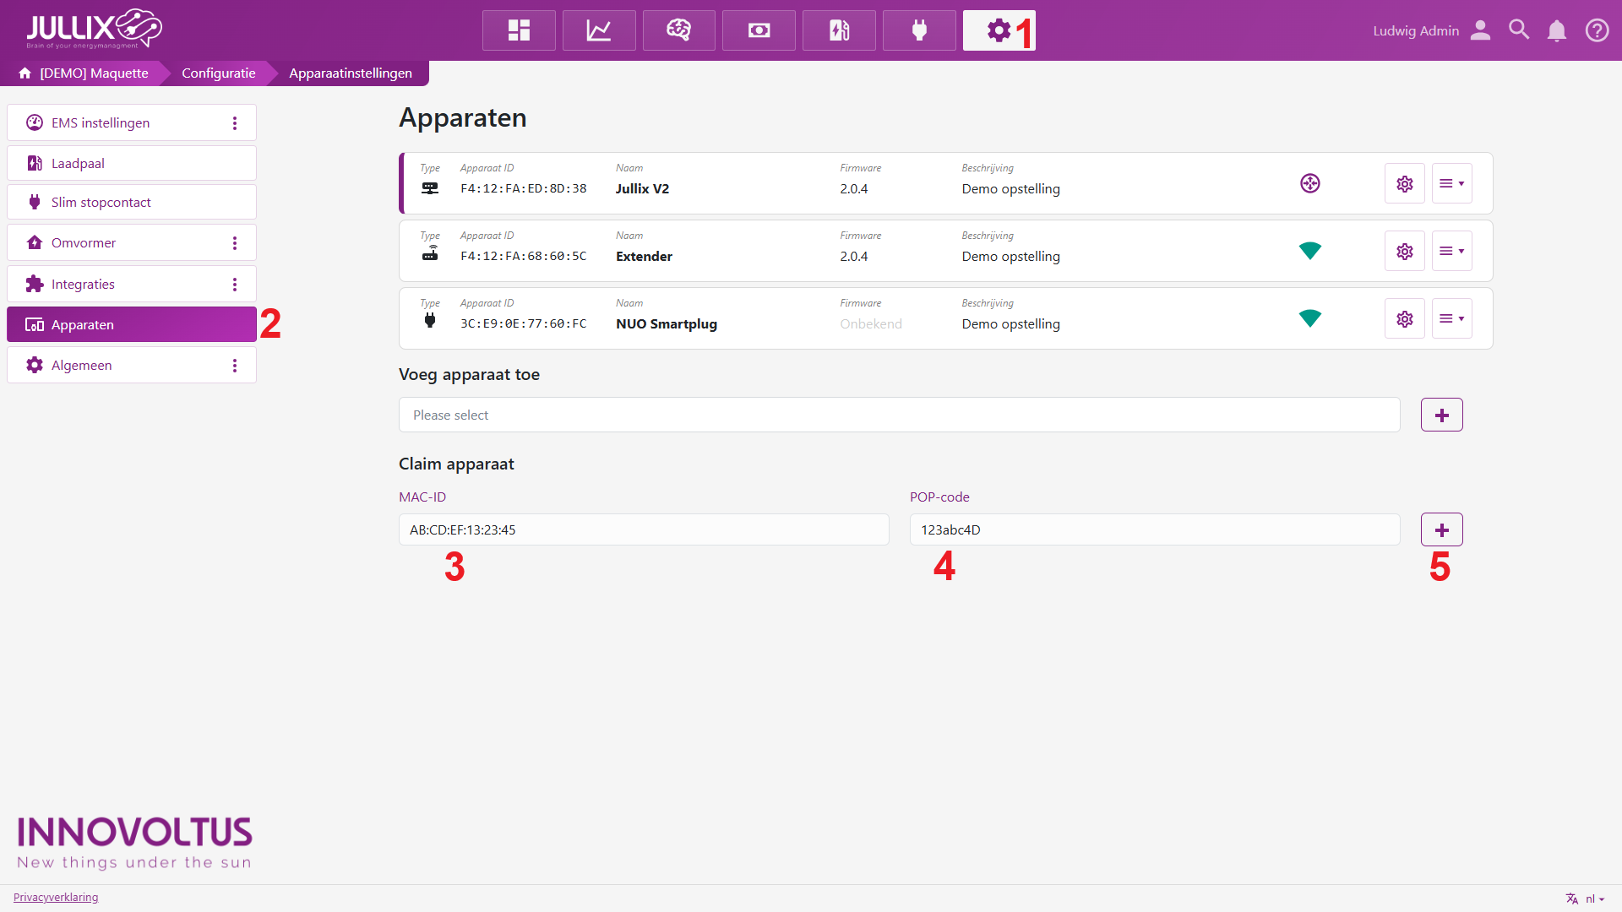Open the 'Please select' device dropdown
Screen dimensions: 1622x912
coord(899,415)
